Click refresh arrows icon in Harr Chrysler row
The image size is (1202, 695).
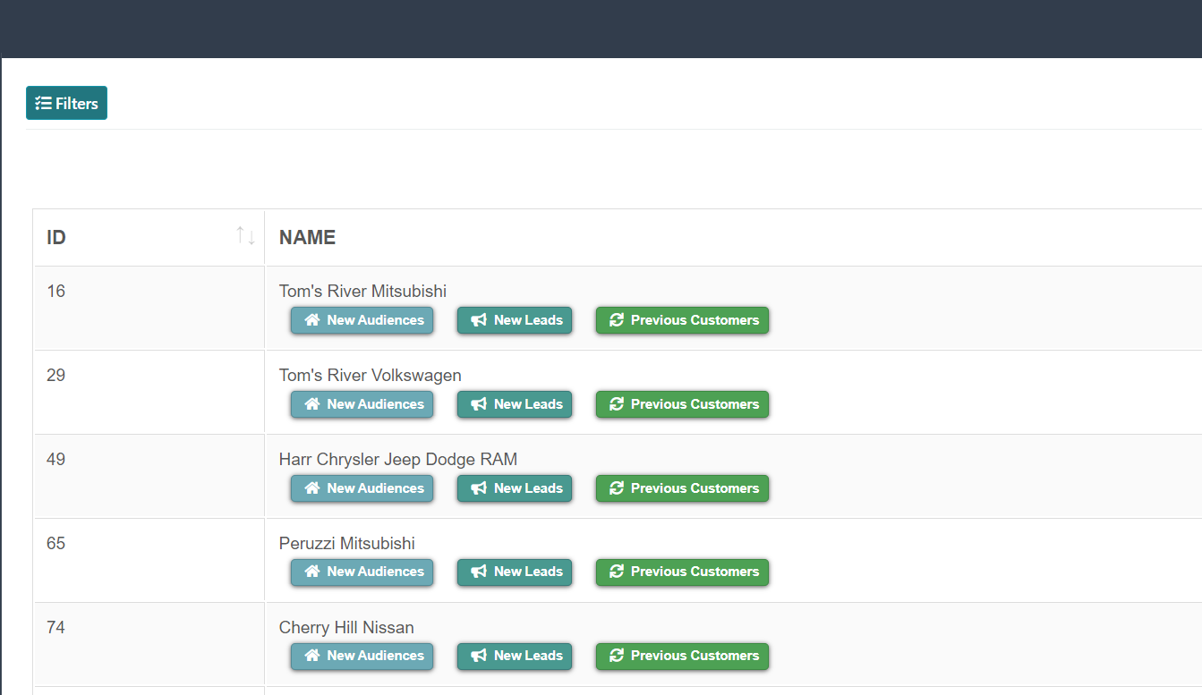[617, 488]
